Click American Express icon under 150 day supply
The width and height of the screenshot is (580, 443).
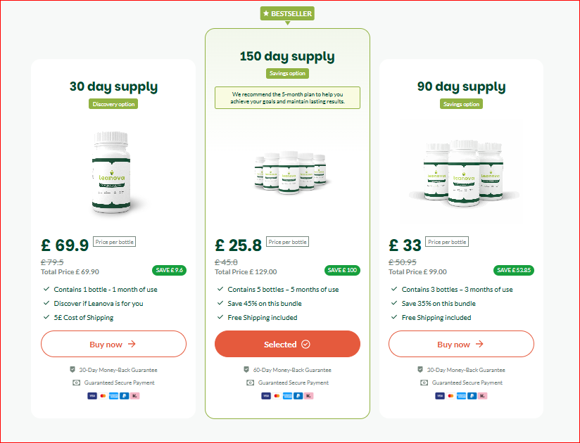[287, 396]
